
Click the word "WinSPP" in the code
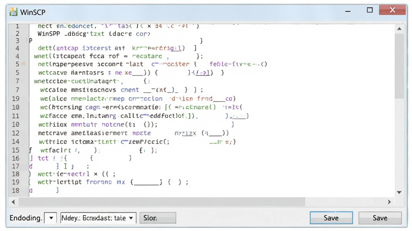click(49, 34)
